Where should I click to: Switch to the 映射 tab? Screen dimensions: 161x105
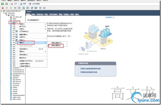pyautogui.click(x=77, y=15)
